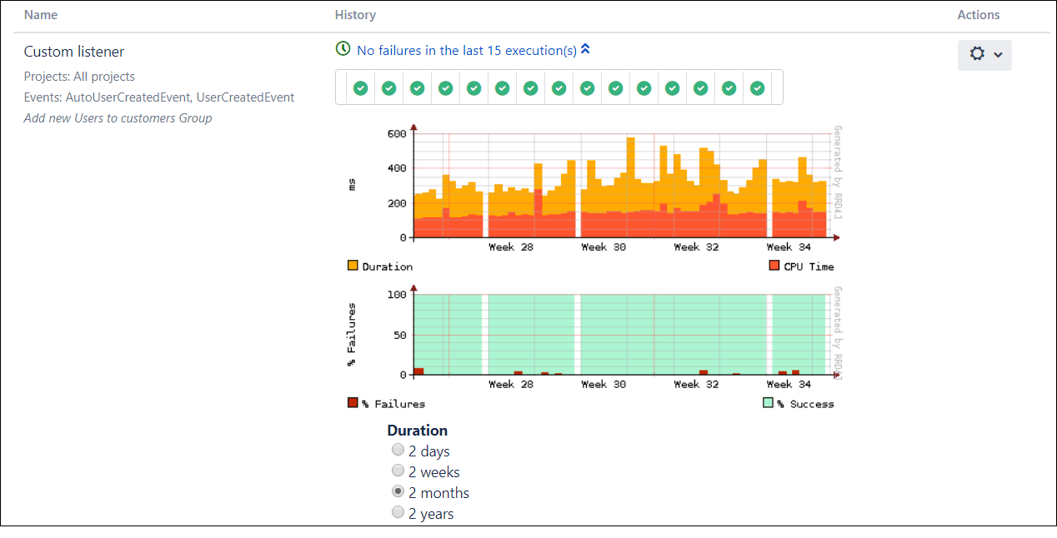Click the red CPU Time legend icon
The width and height of the screenshot is (1057, 538).
coord(774,264)
